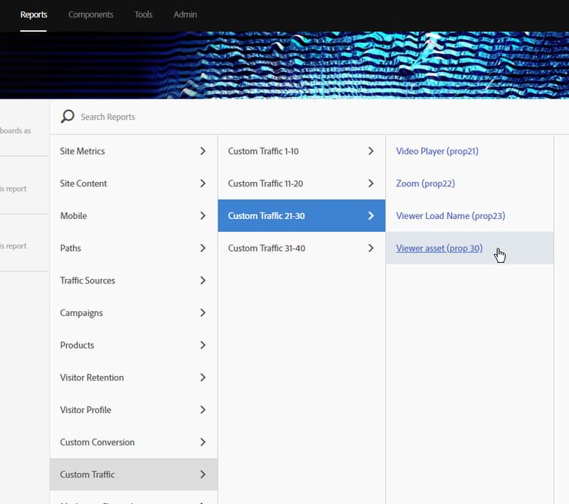Open the Traffic Sources category
This screenshot has width=569, height=504.
(x=134, y=280)
